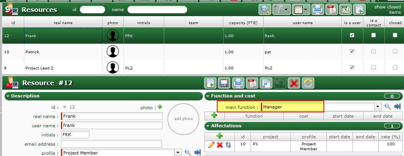Export Resources list to CSV spreadsheet
The image size is (404, 156).
[346, 10]
